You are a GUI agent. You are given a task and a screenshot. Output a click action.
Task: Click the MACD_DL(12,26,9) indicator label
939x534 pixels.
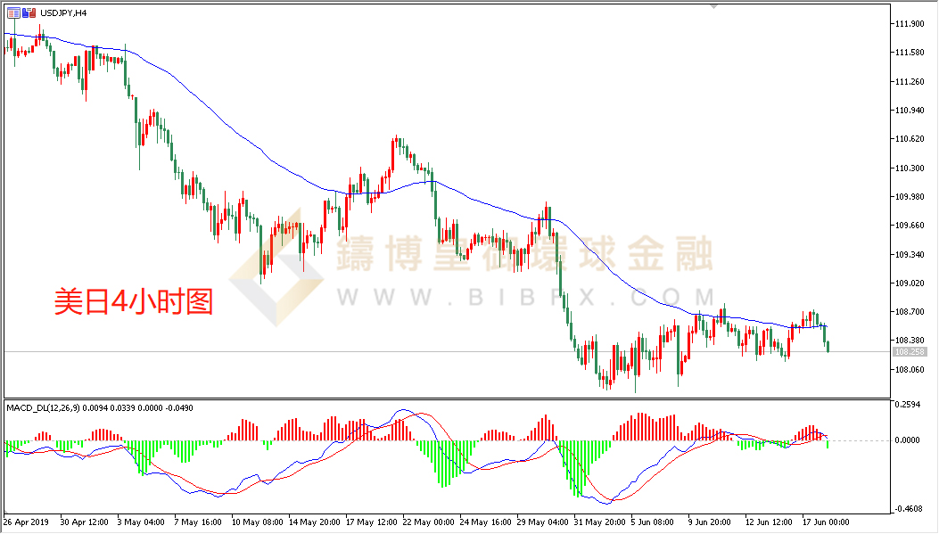[43, 407]
